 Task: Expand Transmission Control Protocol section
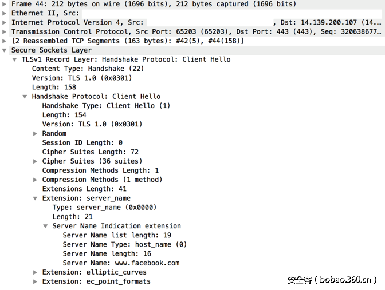point(5,31)
